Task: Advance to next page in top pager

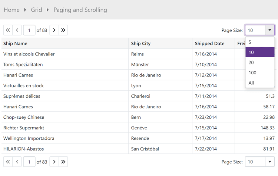Action: [x=54, y=30]
